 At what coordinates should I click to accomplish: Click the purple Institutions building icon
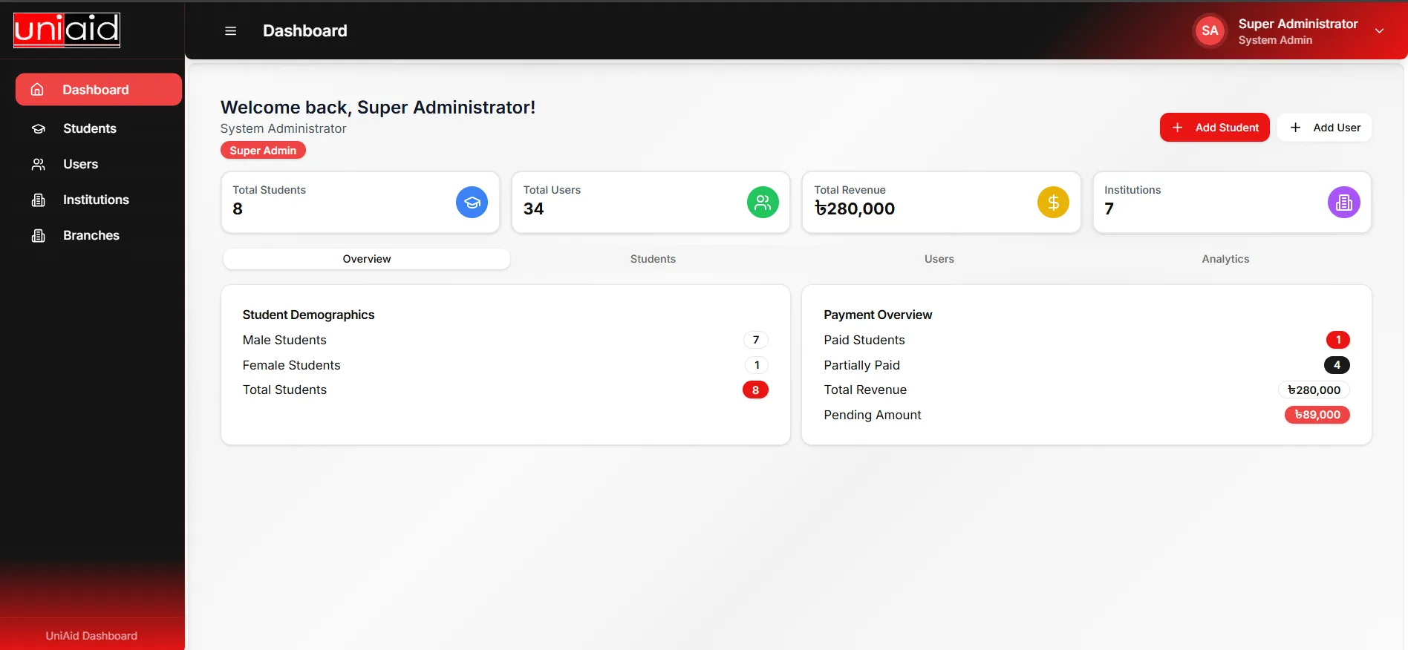1343,203
